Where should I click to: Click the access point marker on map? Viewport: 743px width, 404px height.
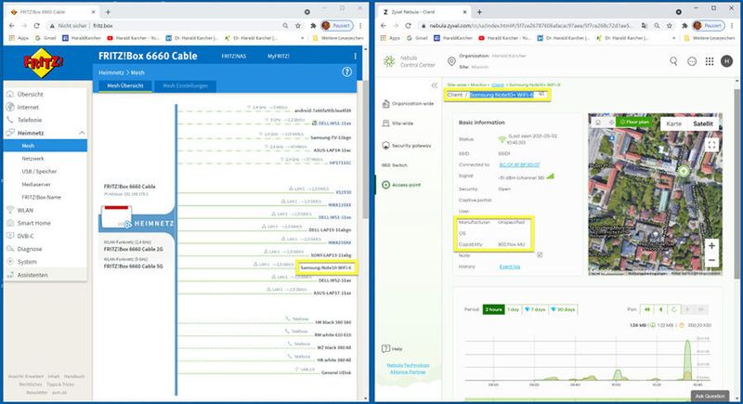(683, 171)
